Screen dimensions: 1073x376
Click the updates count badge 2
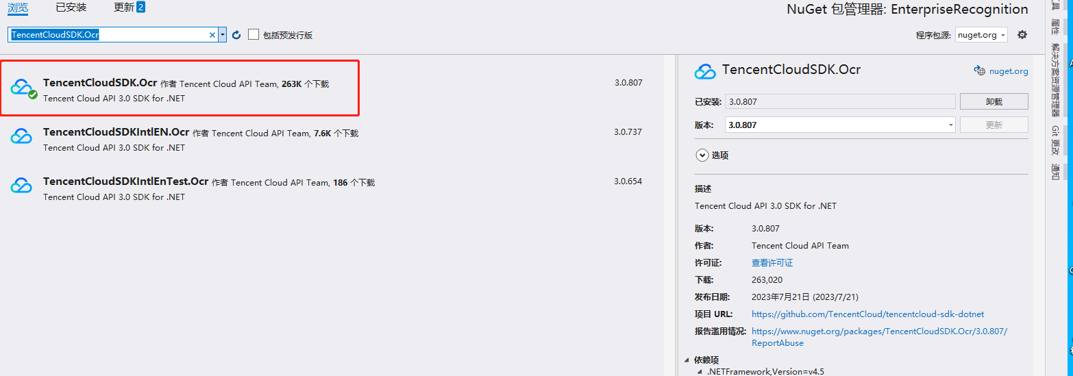click(140, 8)
